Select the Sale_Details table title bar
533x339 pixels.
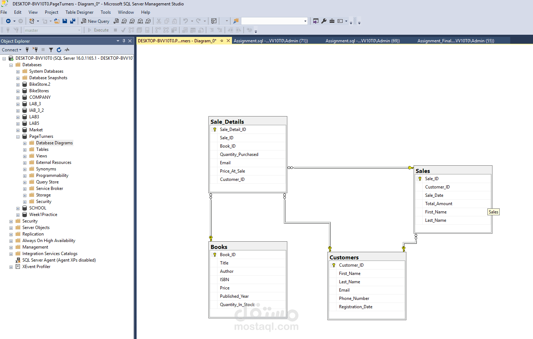click(x=248, y=122)
